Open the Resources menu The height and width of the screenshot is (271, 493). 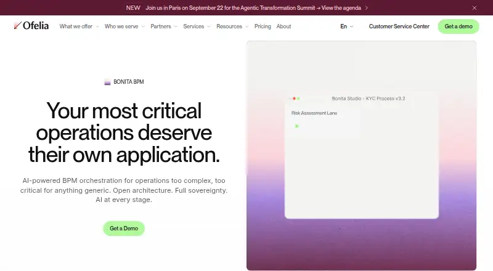229,26
